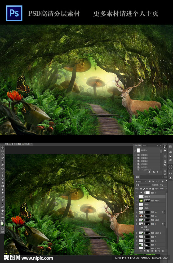Expand effects of layer 图层 10
This screenshot has width=173, height=263.
click(165, 212)
